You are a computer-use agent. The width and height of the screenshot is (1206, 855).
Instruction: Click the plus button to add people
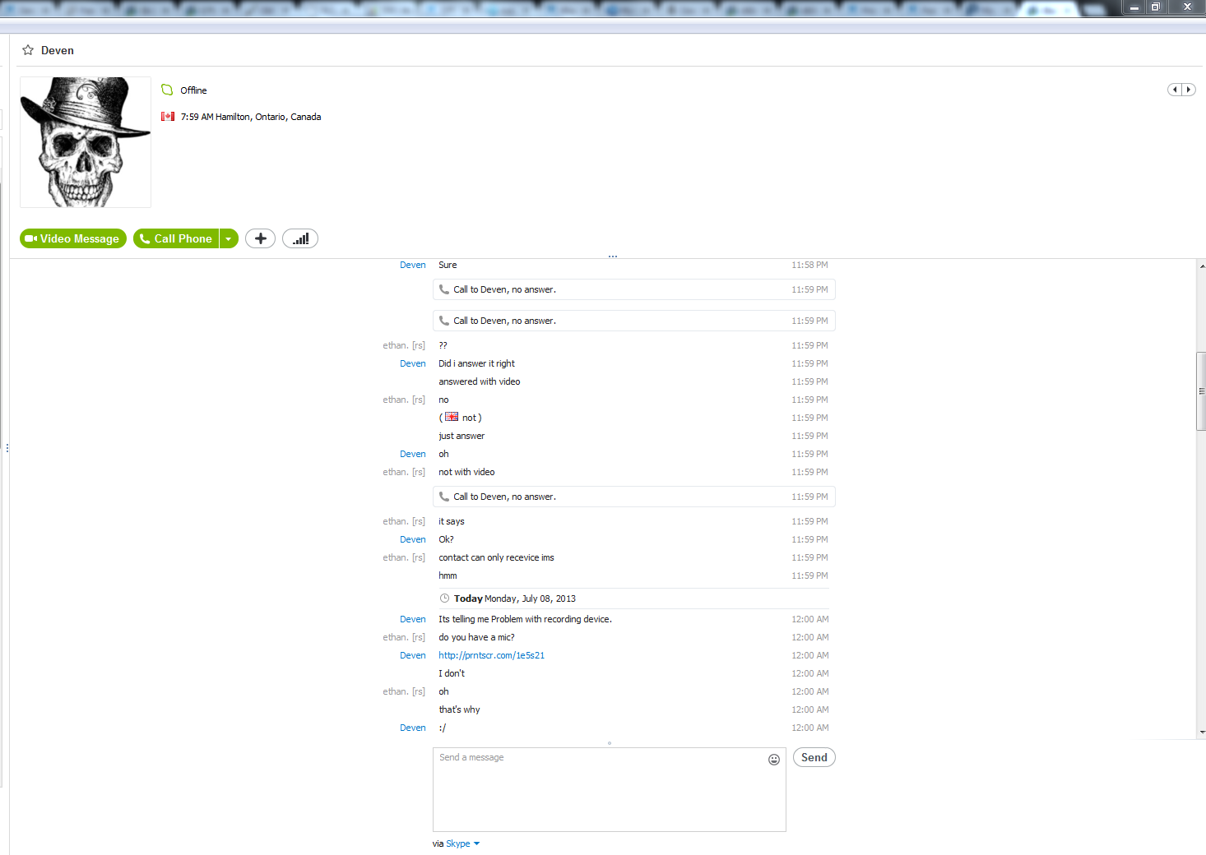(261, 238)
